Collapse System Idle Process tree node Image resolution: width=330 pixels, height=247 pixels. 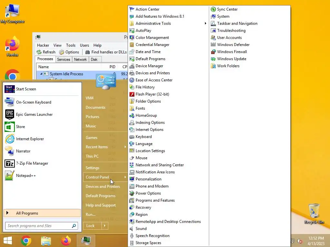click(41, 74)
